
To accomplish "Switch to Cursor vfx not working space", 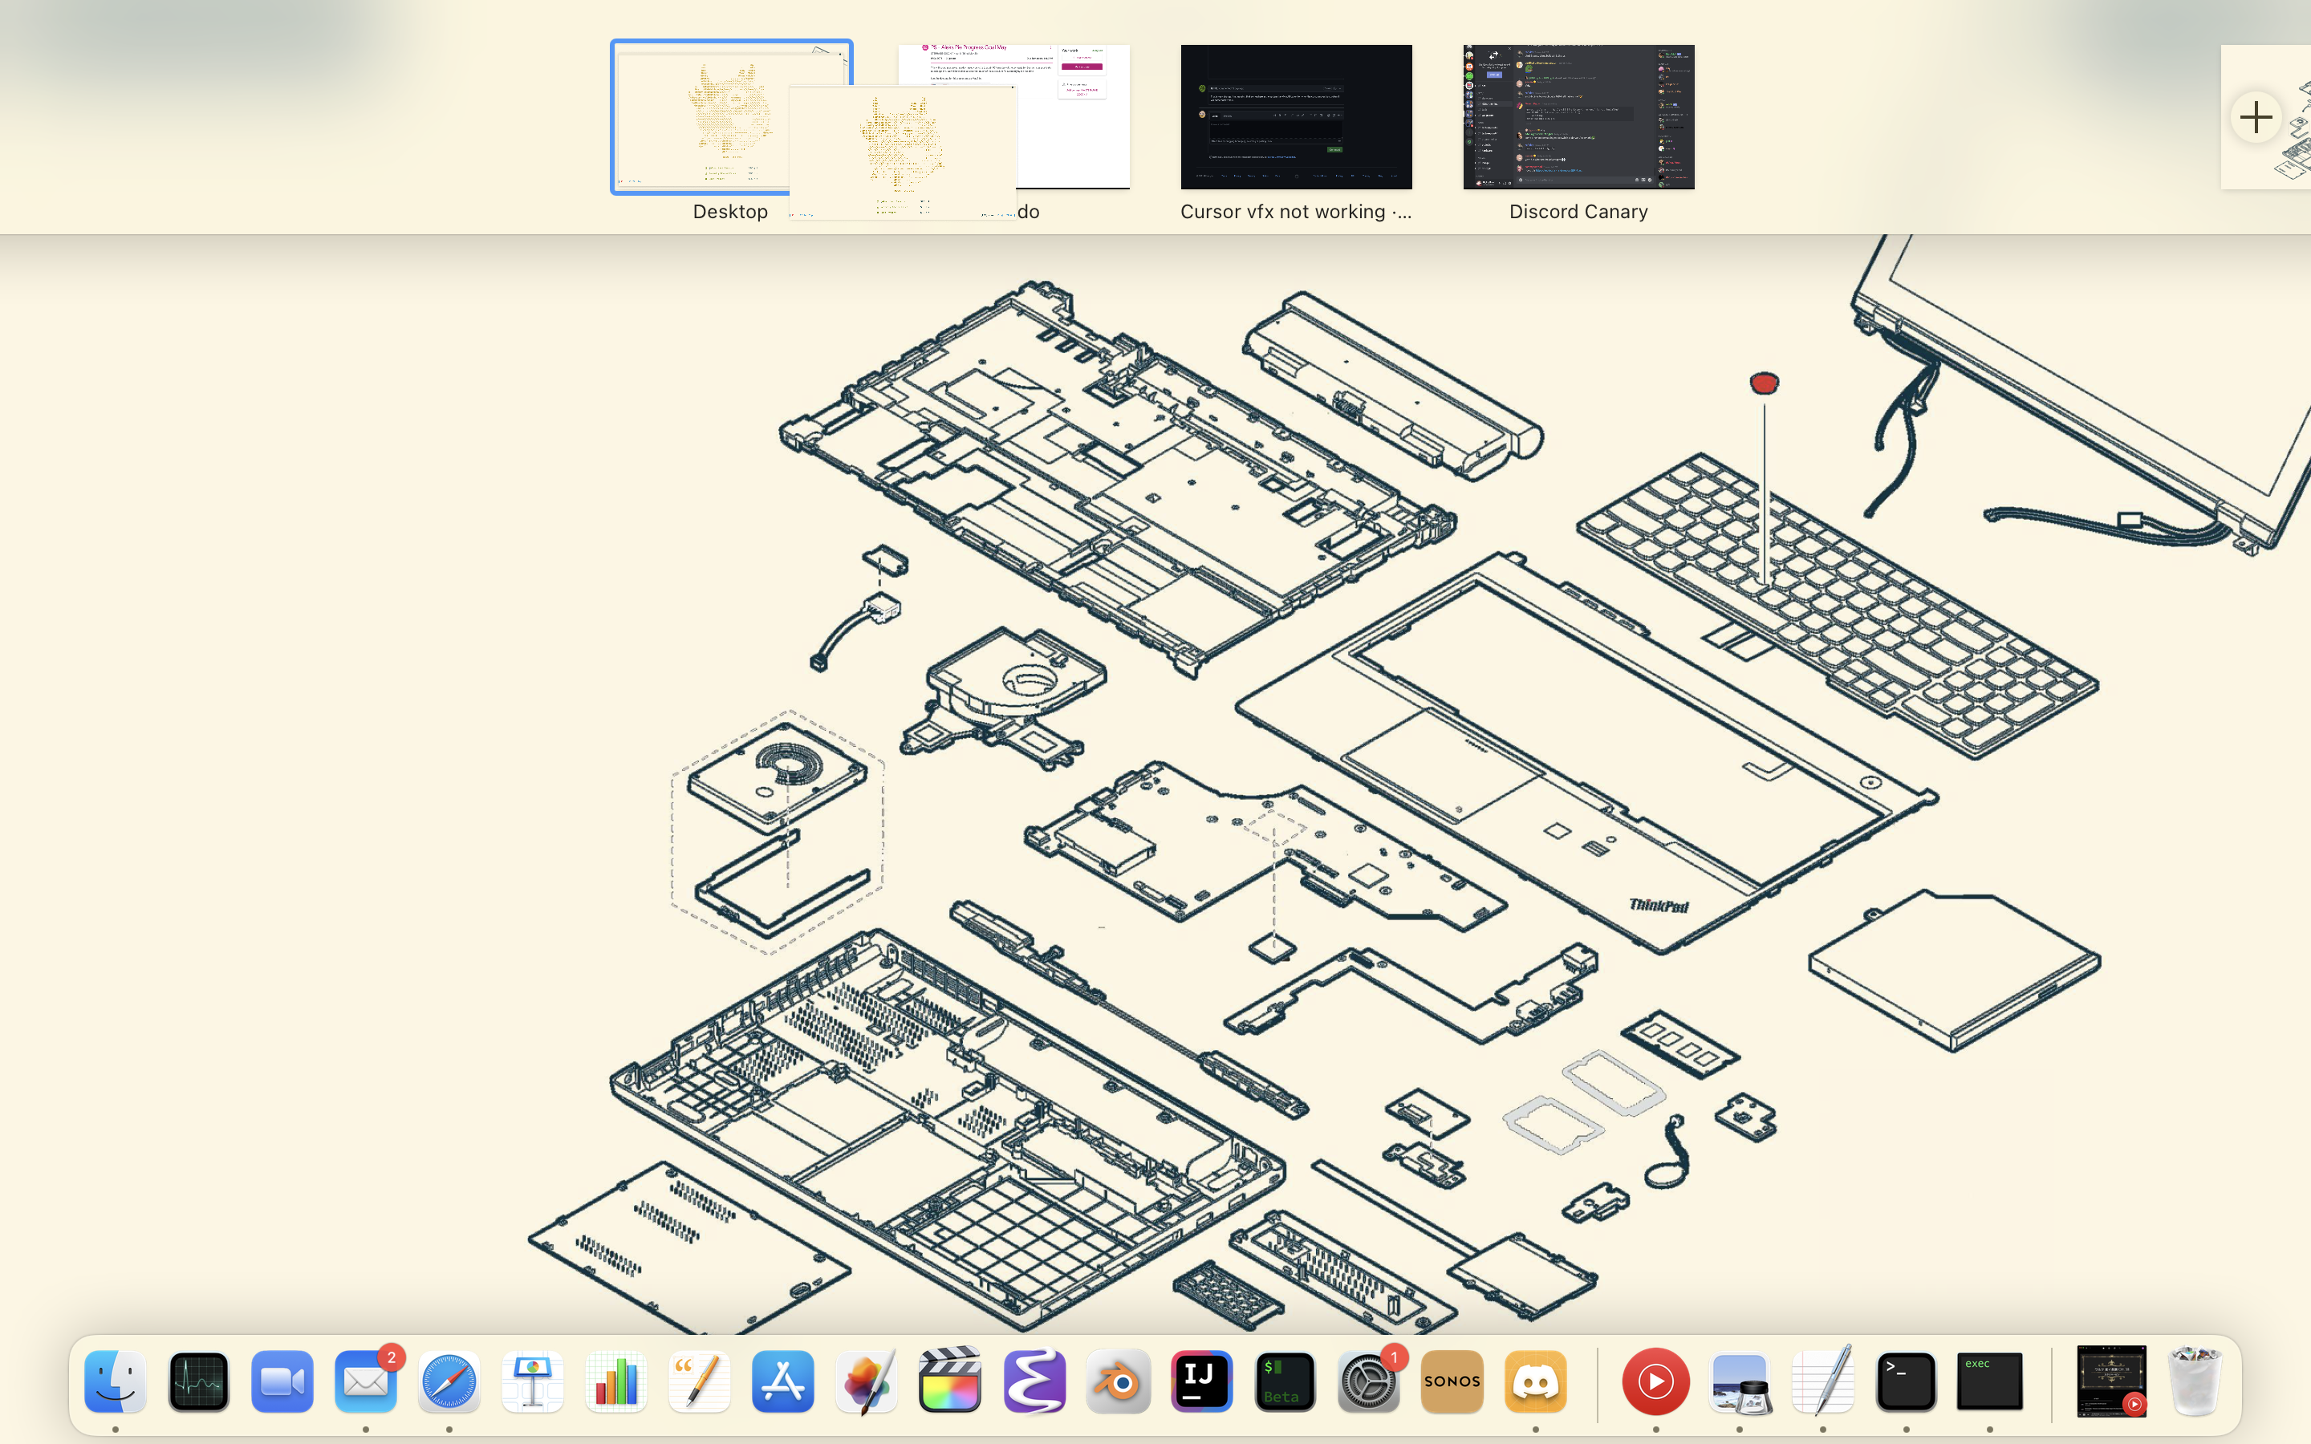I will tap(1296, 117).
